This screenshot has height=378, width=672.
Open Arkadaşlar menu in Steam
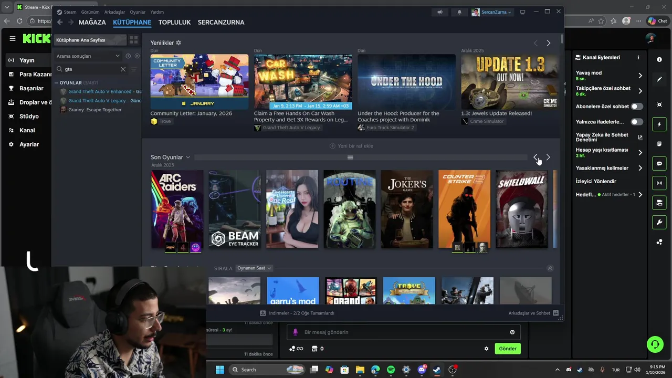click(x=114, y=12)
